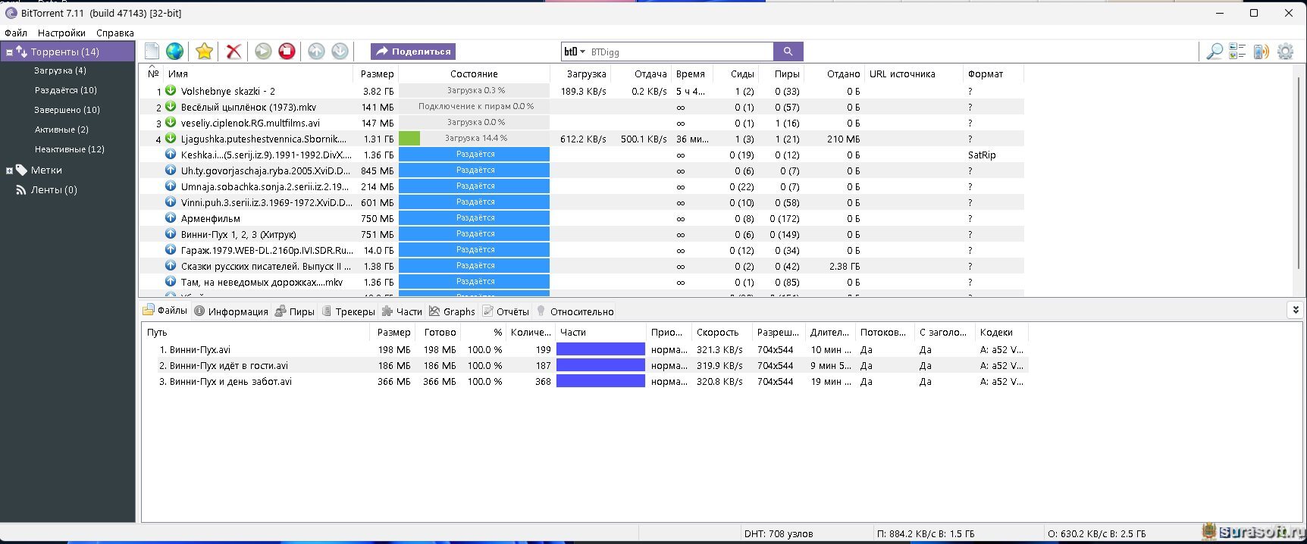Click the download speed status П: 884.2 КВ/с
Viewport: 1307px width, 544px height.
coord(925,533)
